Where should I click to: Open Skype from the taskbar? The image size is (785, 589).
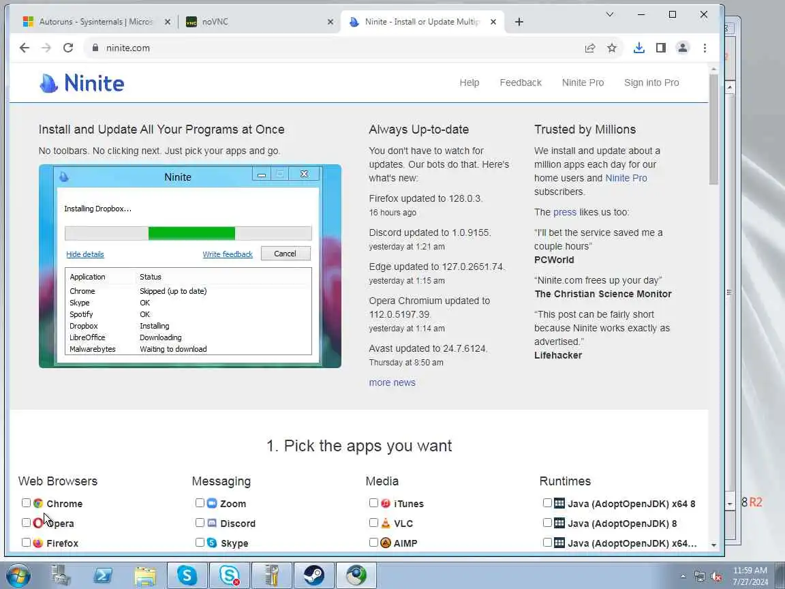187,575
